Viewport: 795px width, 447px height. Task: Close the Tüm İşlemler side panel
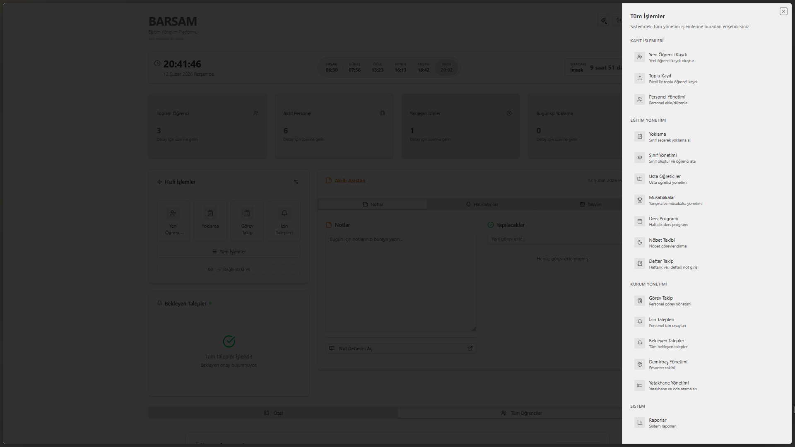pyautogui.click(x=783, y=11)
